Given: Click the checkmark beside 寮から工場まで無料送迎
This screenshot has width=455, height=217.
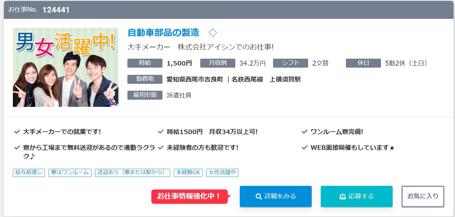Looking at the screenshot, I should [17, 148].
